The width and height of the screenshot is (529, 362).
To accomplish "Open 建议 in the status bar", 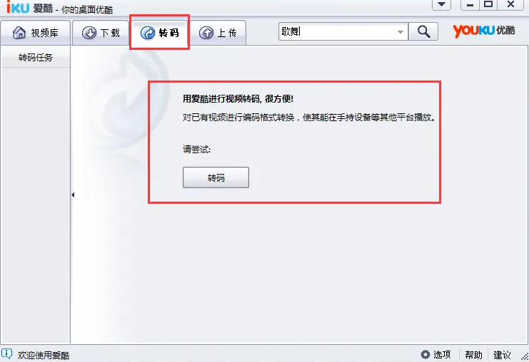I will pyautogui.click(x=503, y=355).
